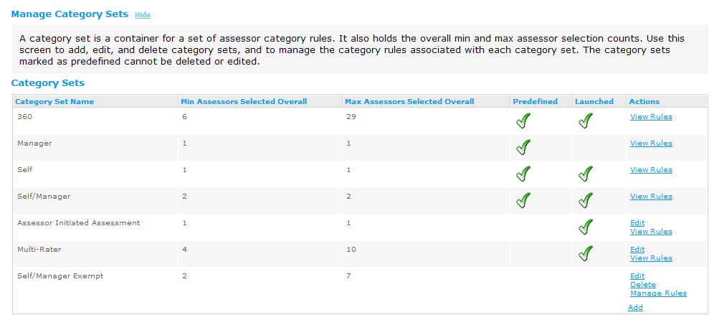Click Max Assessors Selected Overall column header
The width and height of the screenshot is (719, 325).
(409, 101)
